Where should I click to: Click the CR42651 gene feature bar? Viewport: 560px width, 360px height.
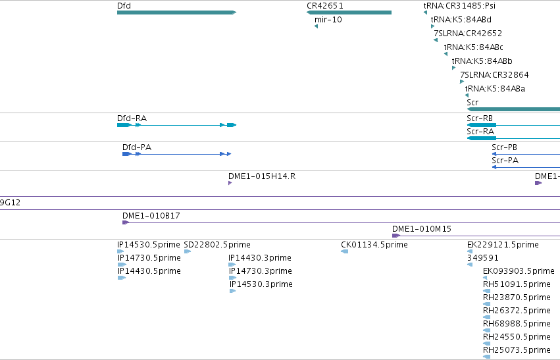[x=349, y=13]
